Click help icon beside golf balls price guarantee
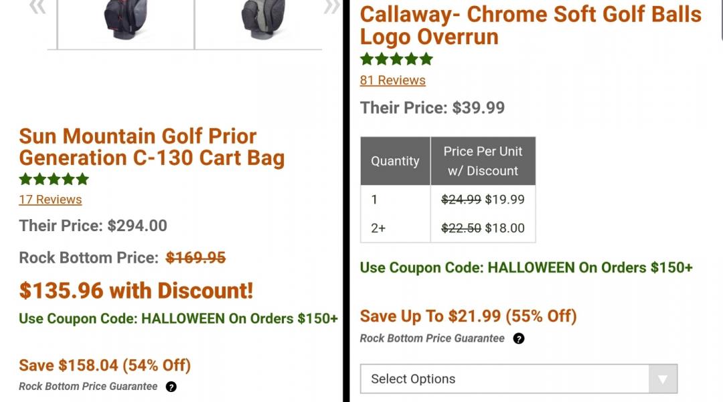This screenshot has height=402, width=723. click(519, 338)
